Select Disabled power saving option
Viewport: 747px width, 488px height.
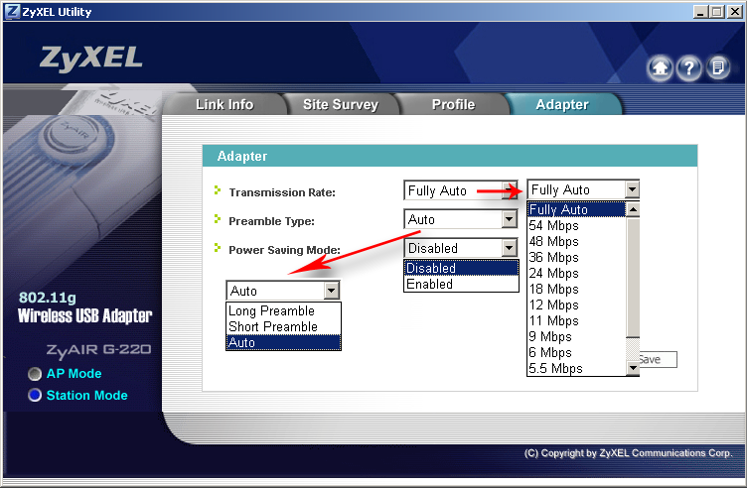(x=461, y=268)
